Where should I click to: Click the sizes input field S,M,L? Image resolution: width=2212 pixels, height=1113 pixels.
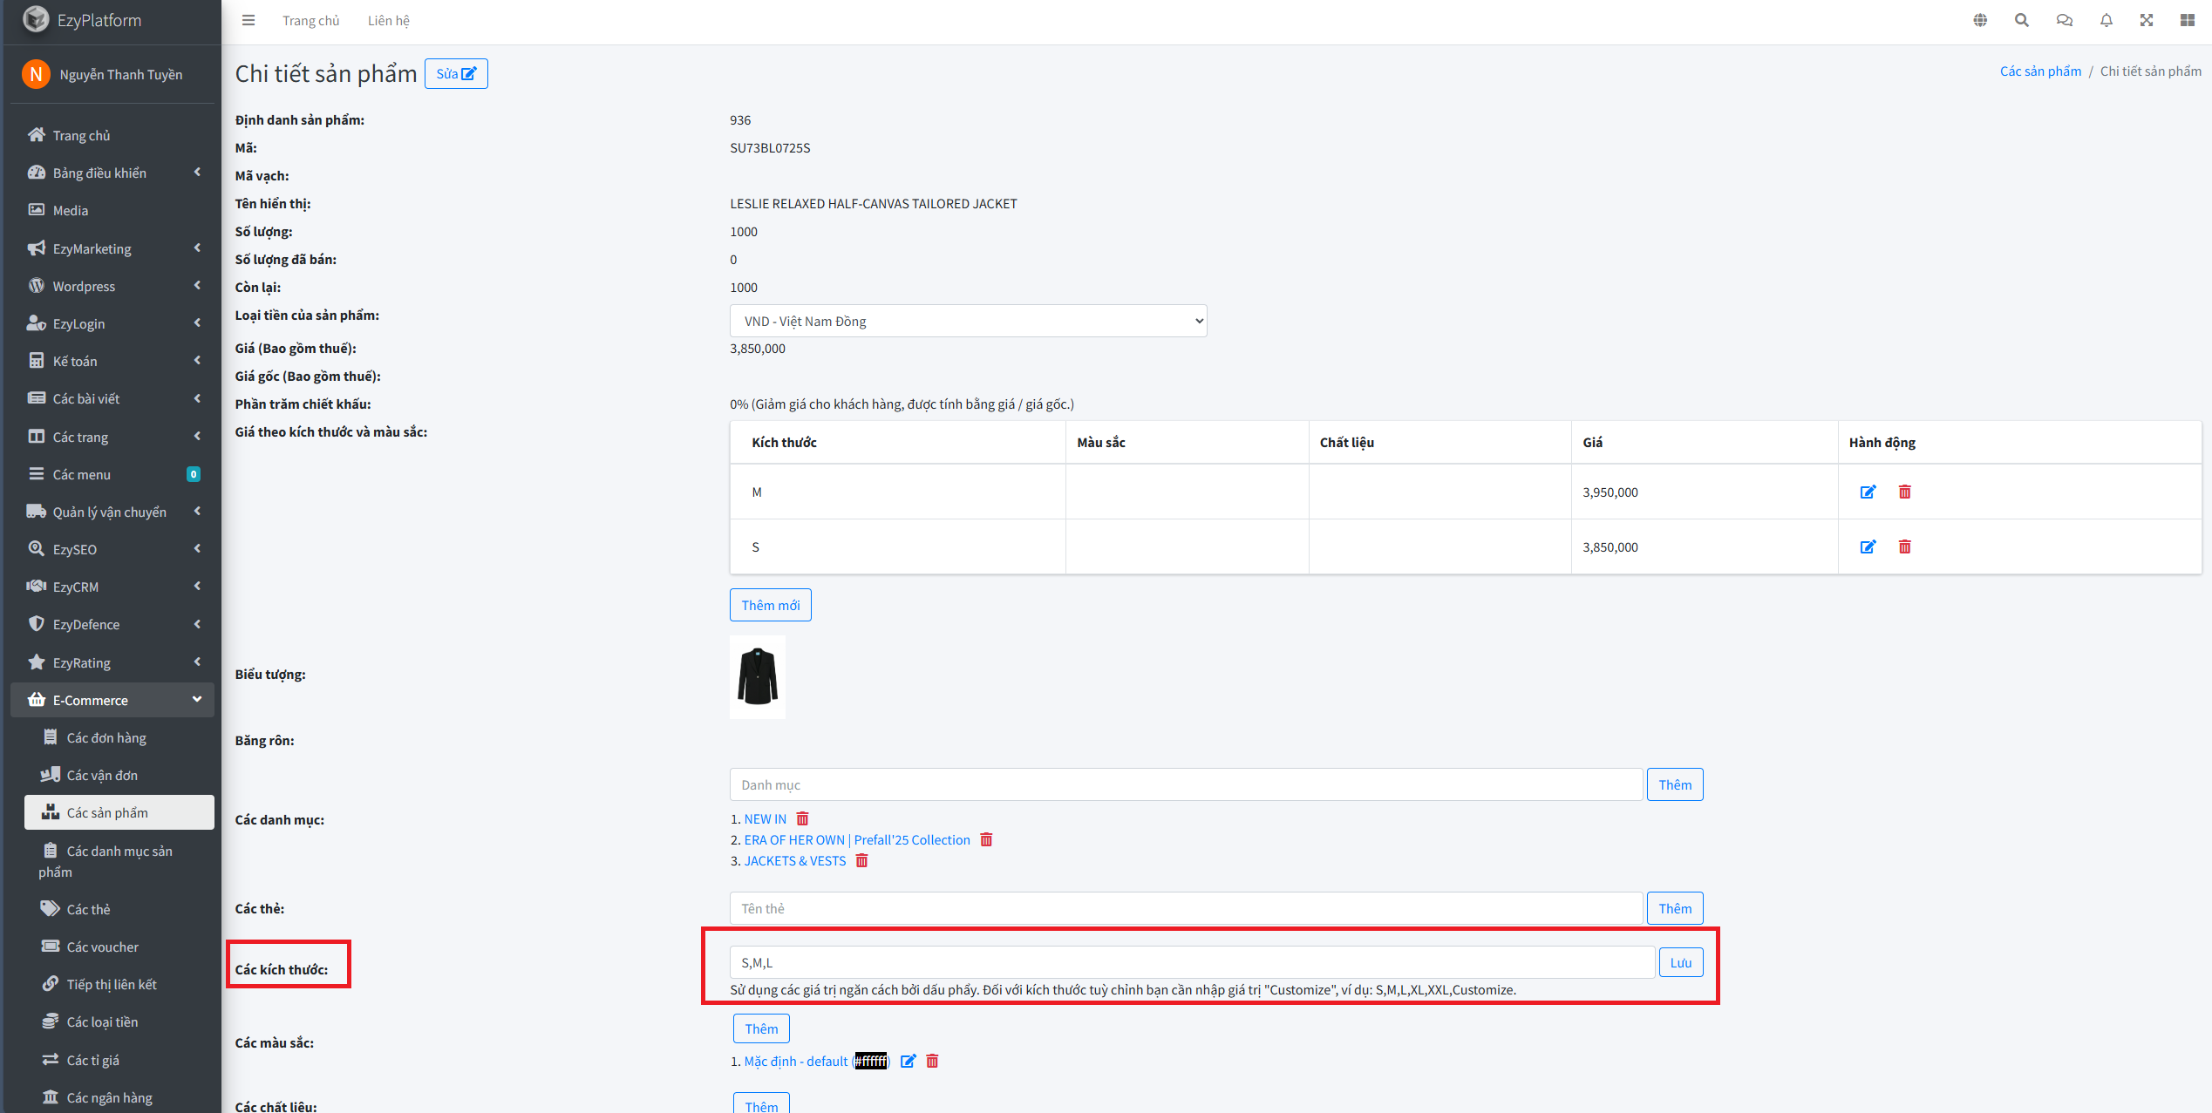point(1191,962)
